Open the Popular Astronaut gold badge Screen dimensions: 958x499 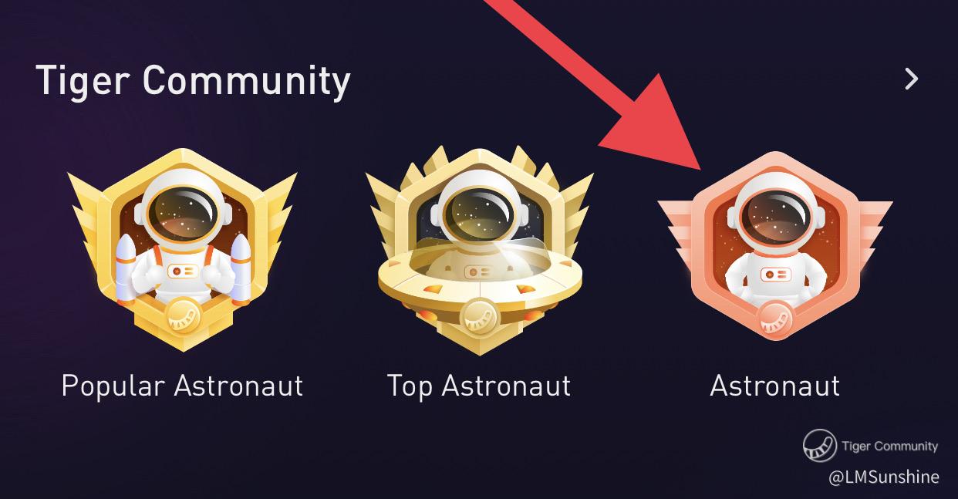click(x=182, y=250)
